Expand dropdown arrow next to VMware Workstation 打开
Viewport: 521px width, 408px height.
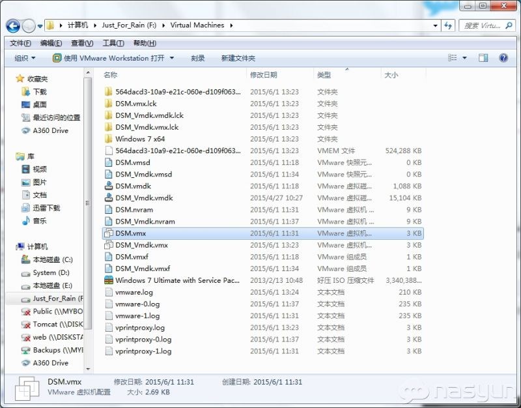172,58
